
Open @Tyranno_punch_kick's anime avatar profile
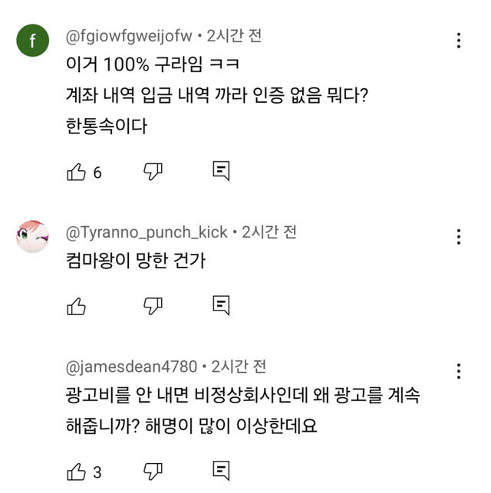33,236
